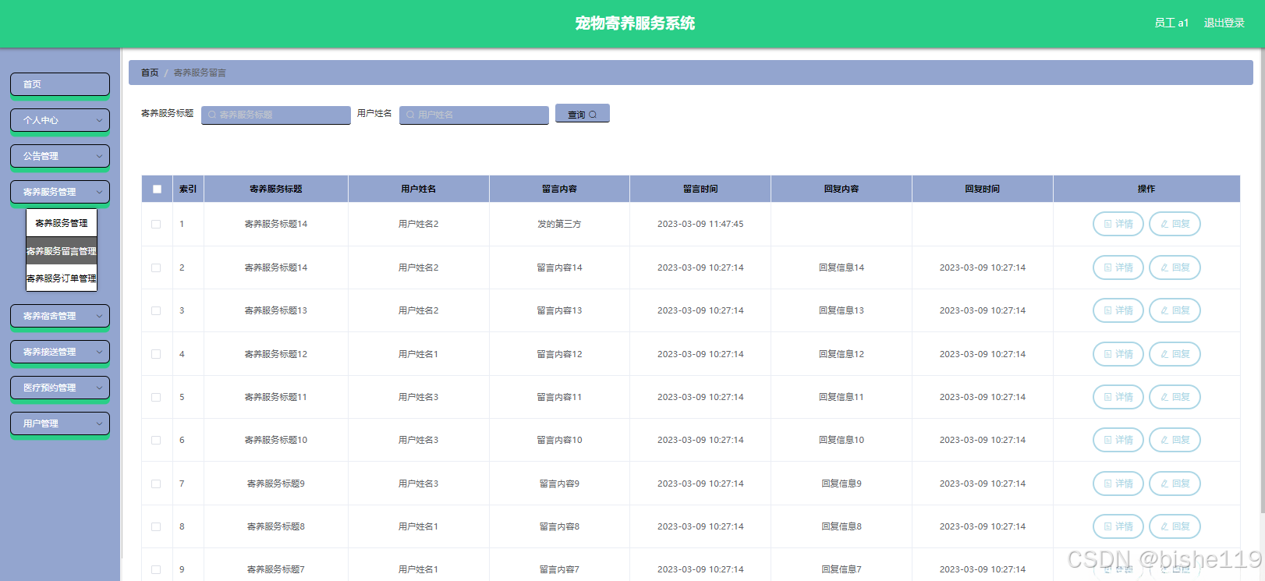Reply to row 7 留言内容9
The width and height of the screenshot is (1265, 581).
pyautogui.click(x=1175, y=484)
